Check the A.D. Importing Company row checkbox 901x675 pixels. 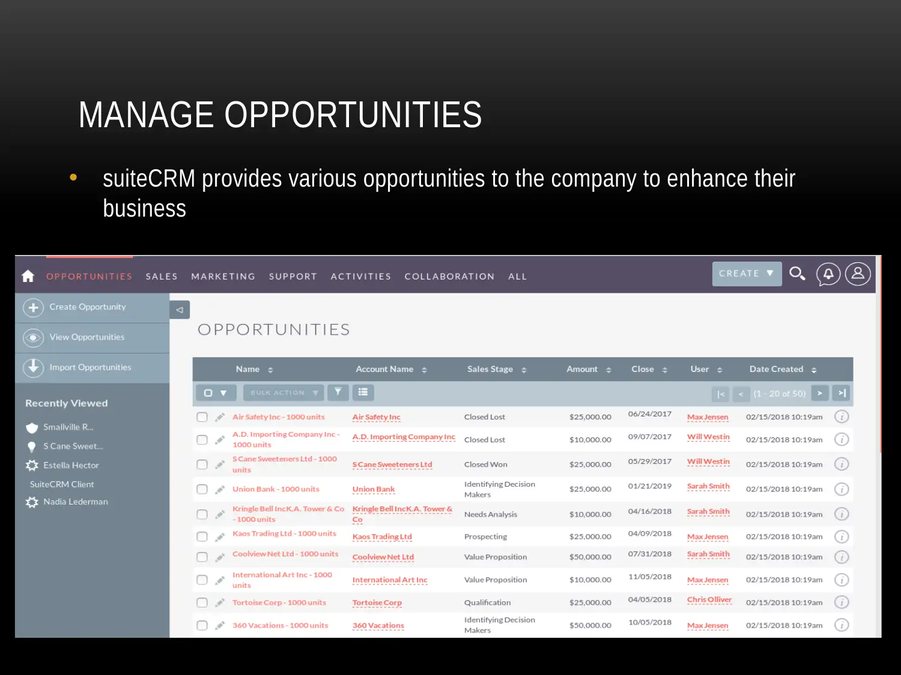click(202, 440)
